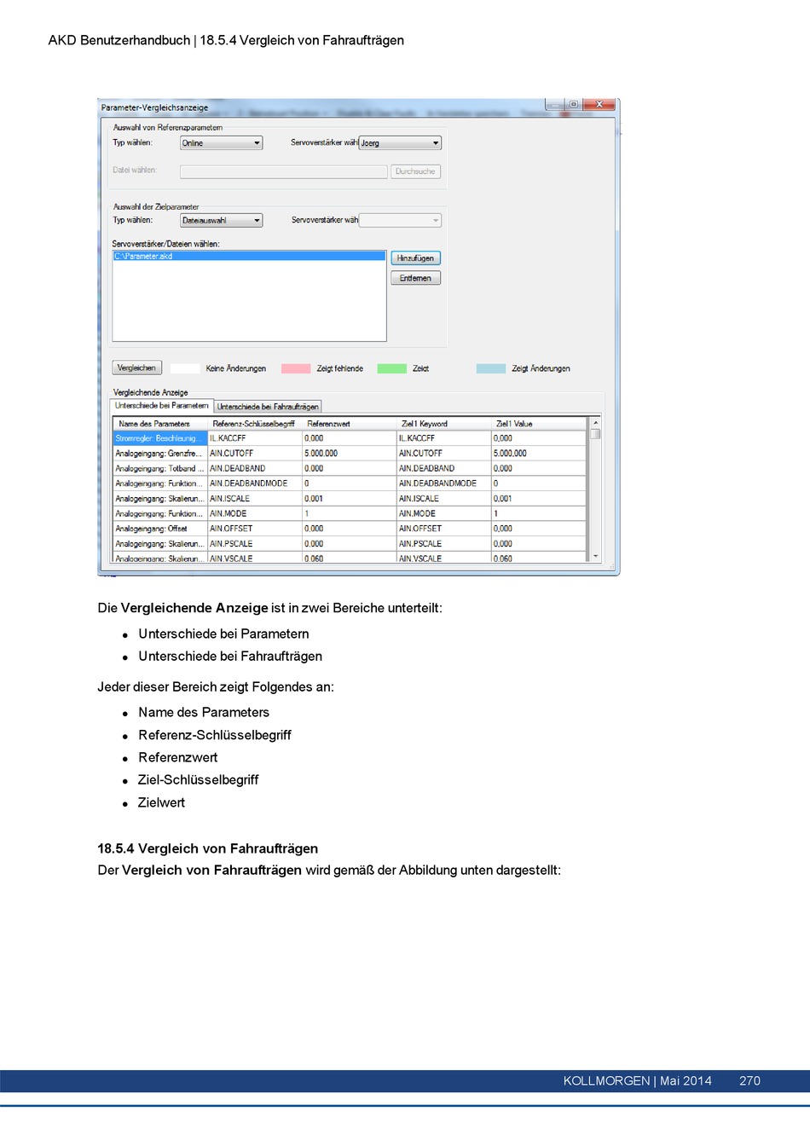The width and height of the screenshot is (810, 1146).
Task: Click AIN.PSCALE in the Referenz-Schlüsselbegriff column
Action: pos(255,544)
